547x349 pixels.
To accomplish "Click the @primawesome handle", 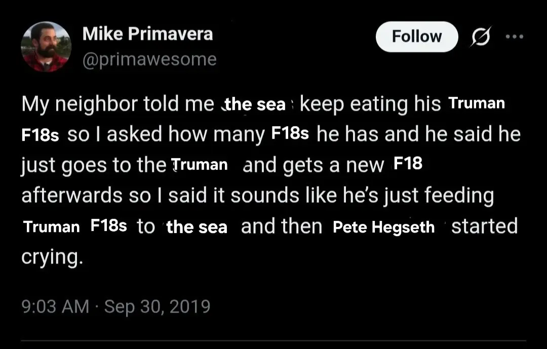I will tap(149, 59).
